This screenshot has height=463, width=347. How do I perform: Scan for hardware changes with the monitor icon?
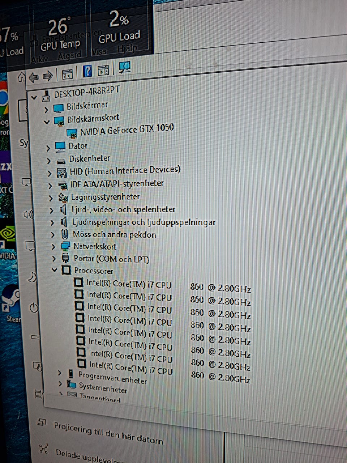[124, 67]
